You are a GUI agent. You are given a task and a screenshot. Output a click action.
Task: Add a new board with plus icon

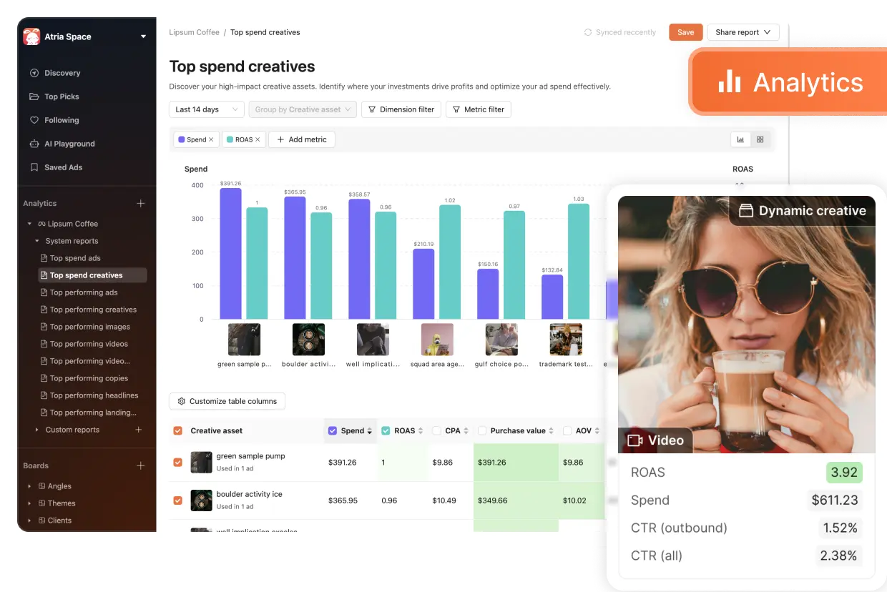pyautogui.click(x=141, y=465)
